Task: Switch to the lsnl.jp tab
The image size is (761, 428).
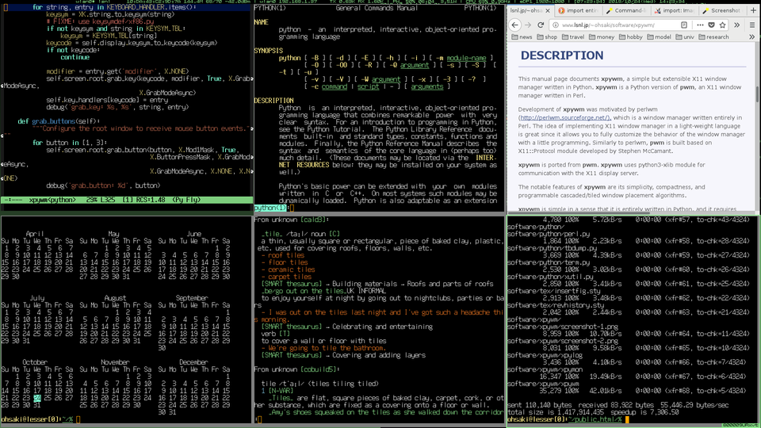Action: tap(526, 10)
